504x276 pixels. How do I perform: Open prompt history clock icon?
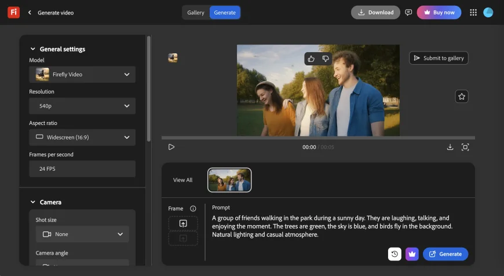pyautogui.click(x=395, y=254)
